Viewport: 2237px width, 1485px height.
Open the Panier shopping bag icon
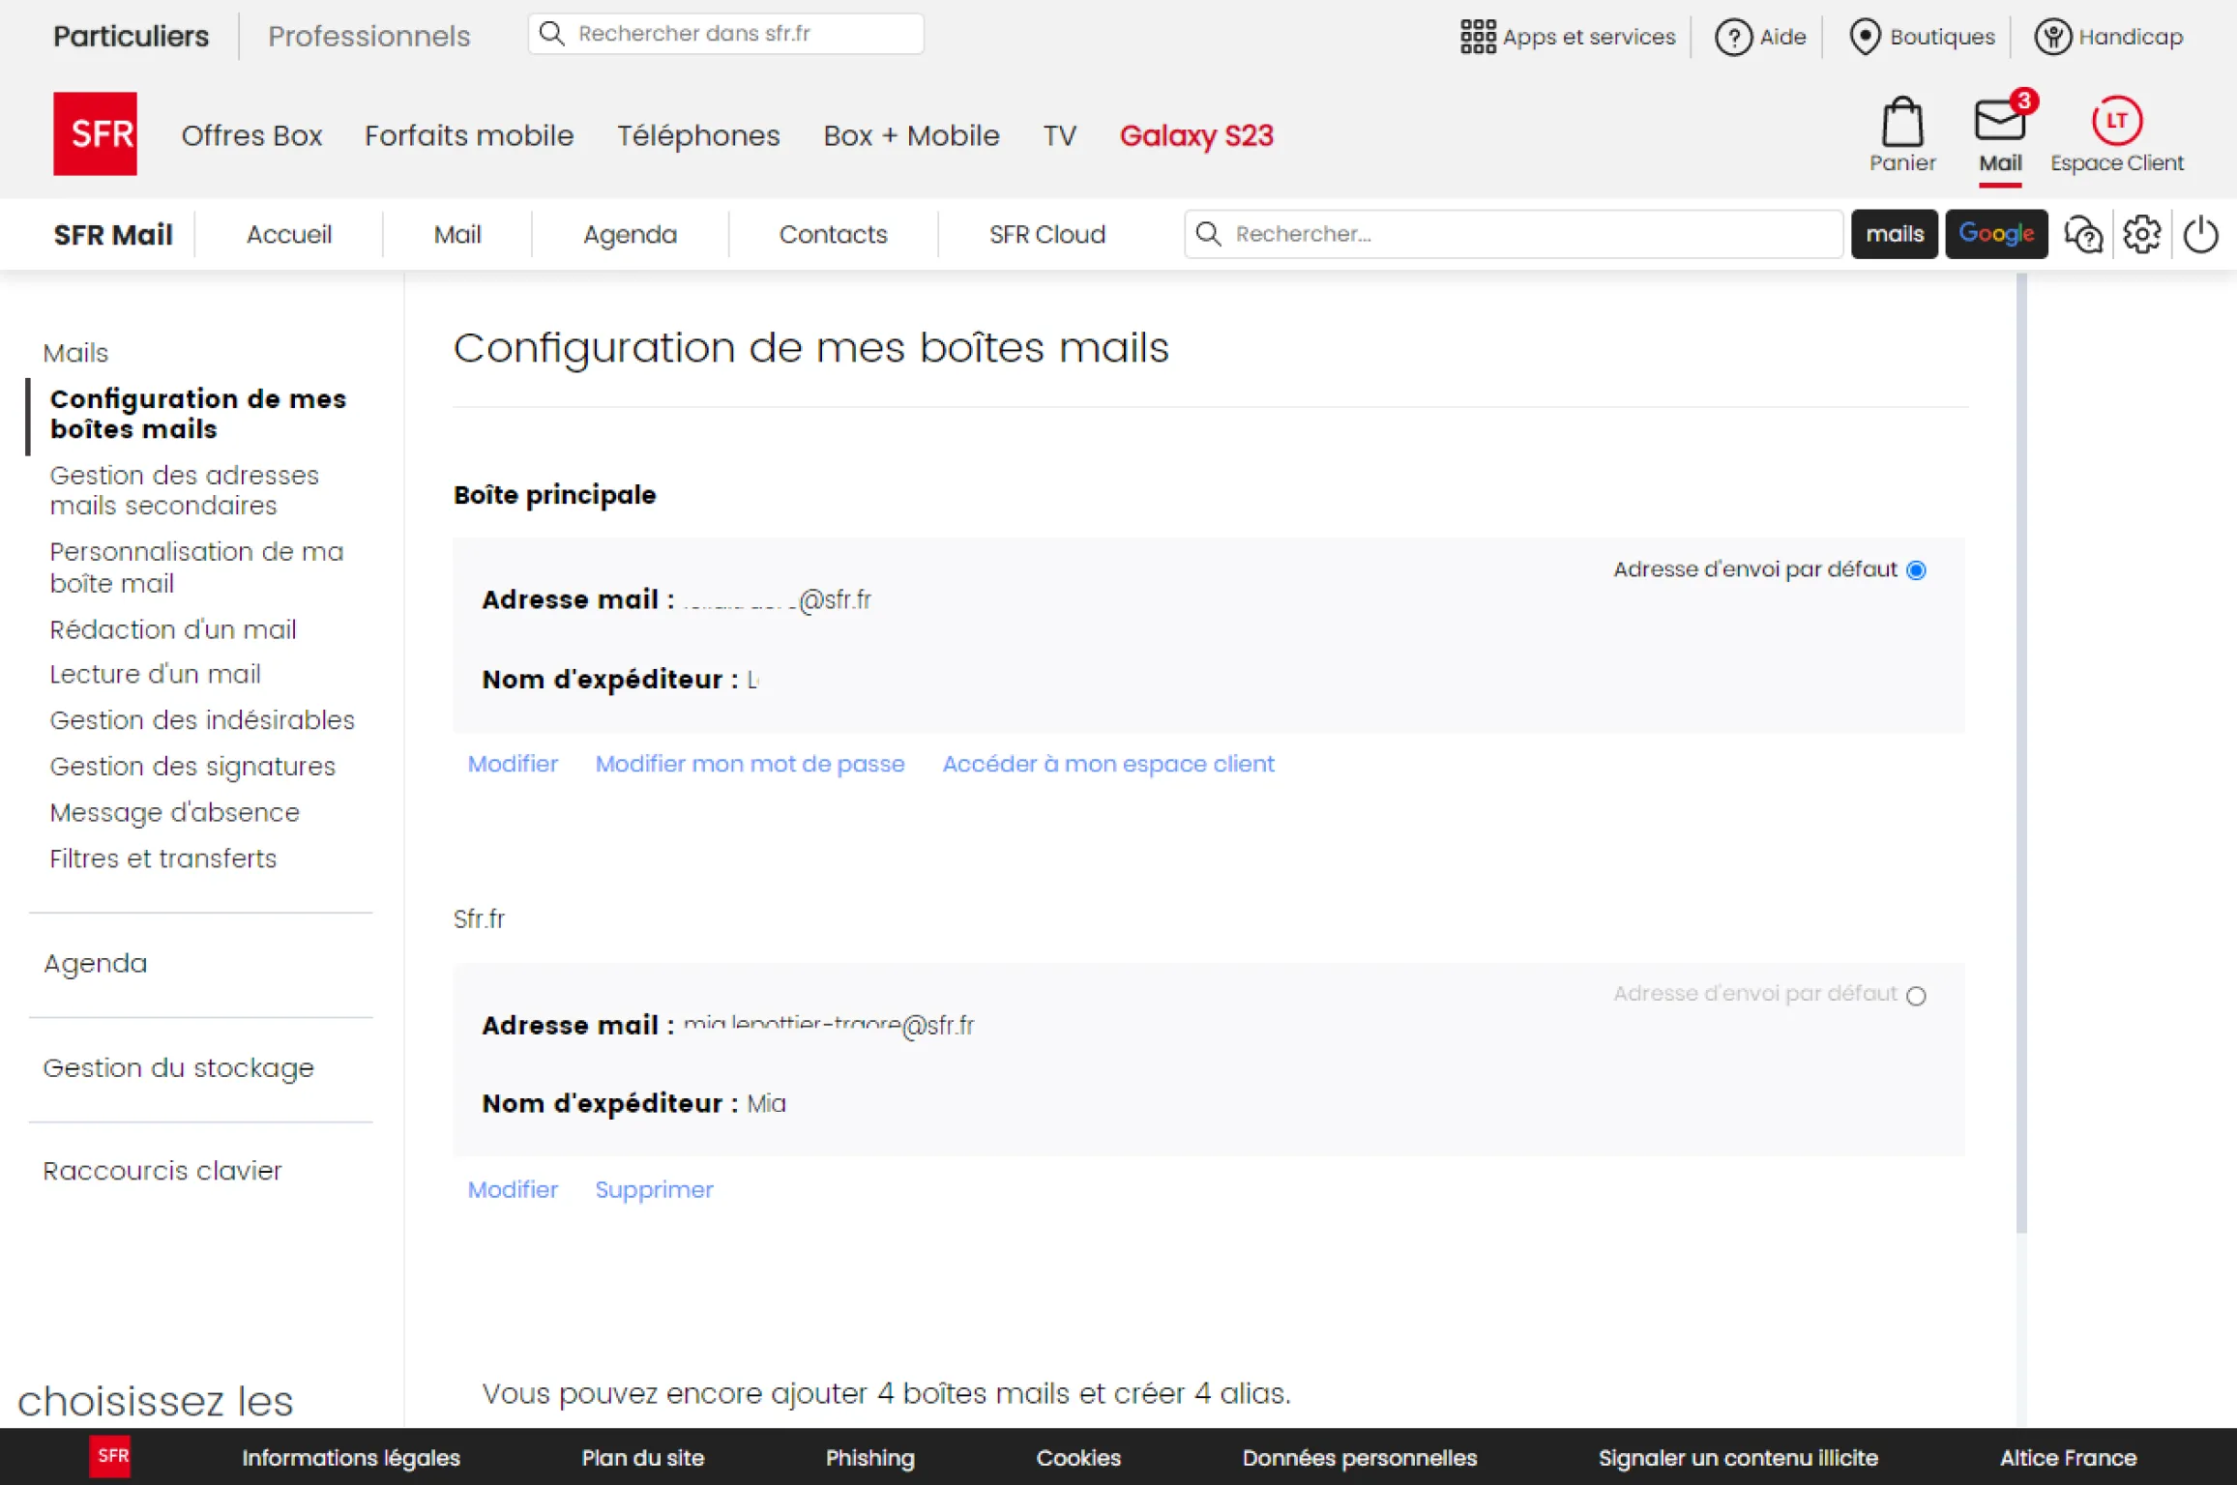point(1901,122)
